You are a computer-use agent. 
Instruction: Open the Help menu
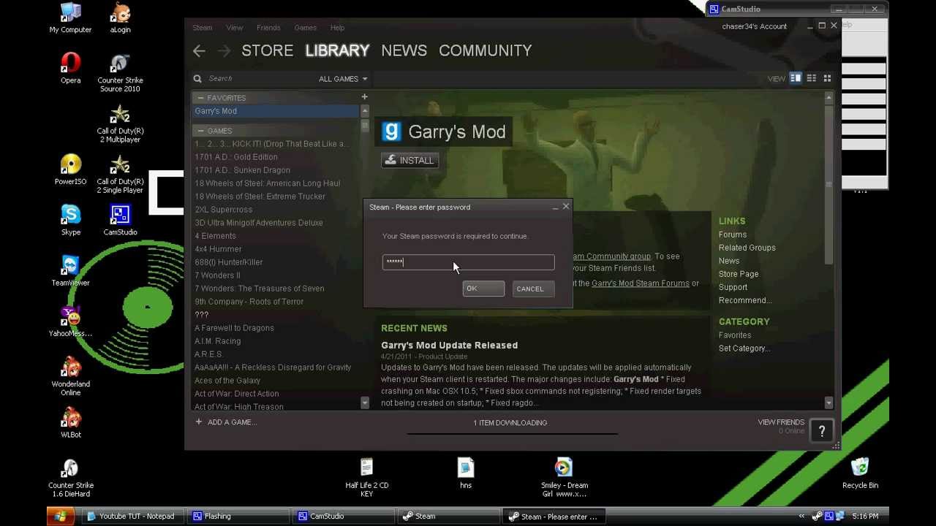pos(337,28)
